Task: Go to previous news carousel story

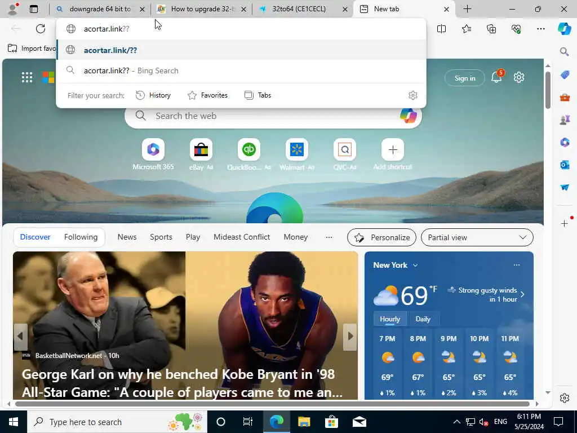Action: tap(20, 336)
